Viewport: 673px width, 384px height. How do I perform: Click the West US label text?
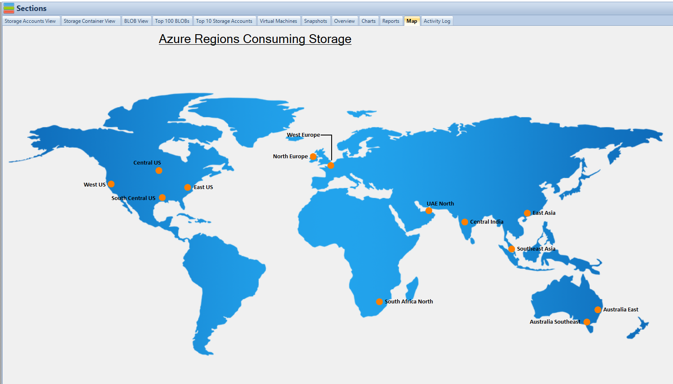click(x=95, y=185)
